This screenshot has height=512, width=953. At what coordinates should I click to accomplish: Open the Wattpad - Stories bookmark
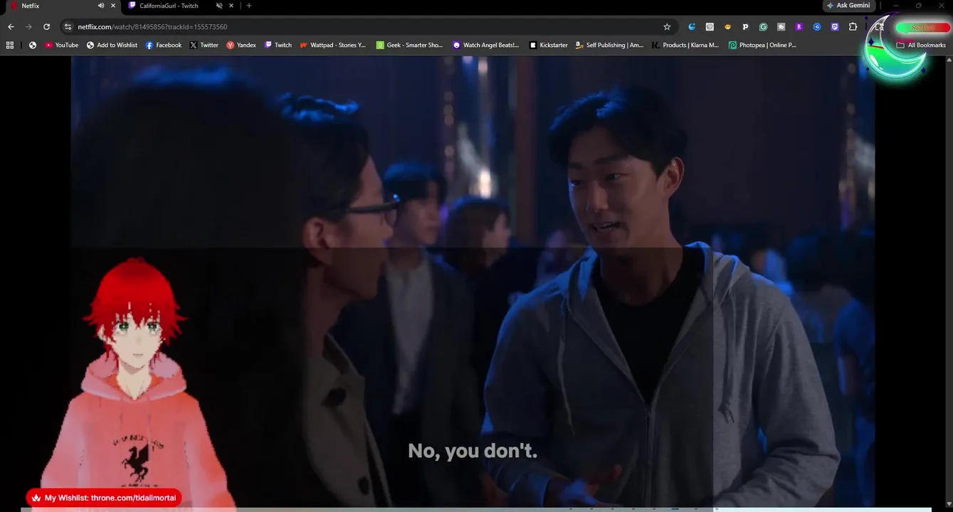pyautogui.click(x=333, y=45)
